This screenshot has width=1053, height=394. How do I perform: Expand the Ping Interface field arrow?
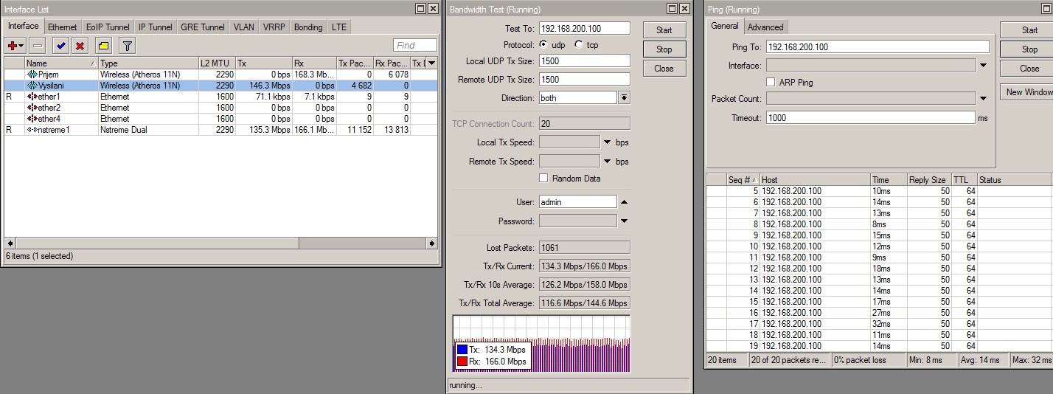click(983, 66)
